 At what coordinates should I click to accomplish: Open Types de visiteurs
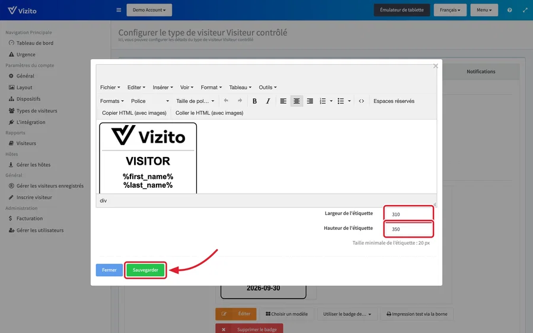tap(33, 111)
